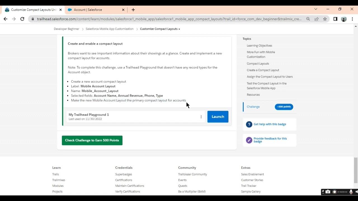Toggle the recorder microphone
358x201 pixels.
click(351, 192)
